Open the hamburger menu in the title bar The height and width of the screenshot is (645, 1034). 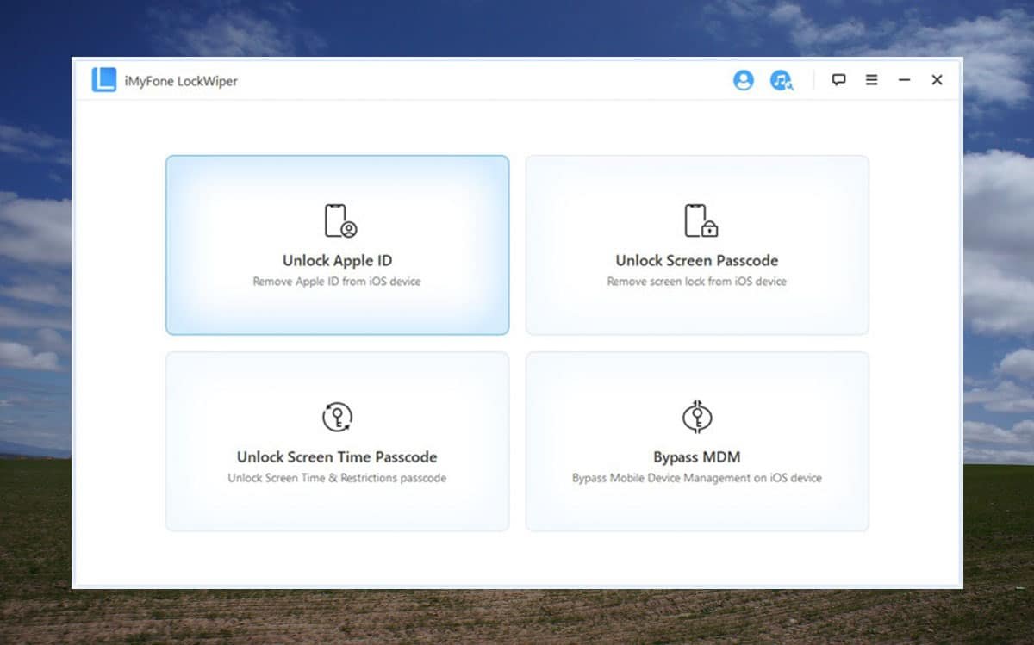click(872, 80)
